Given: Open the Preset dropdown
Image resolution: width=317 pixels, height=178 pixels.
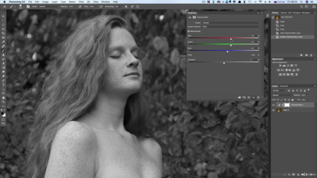Looking at the screenshot, I should point(231,23).
